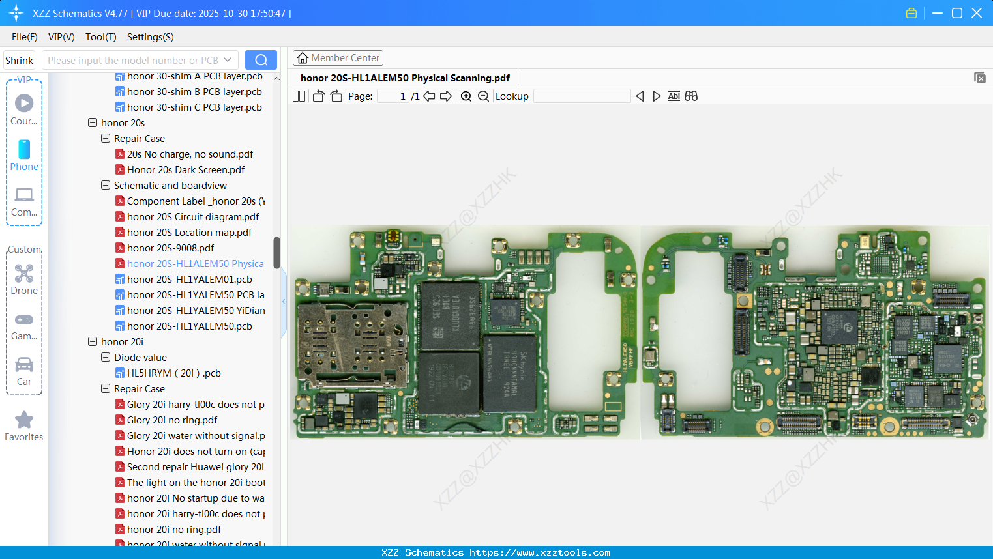Open honor 20S-HL1YALEM50.pcb boardview
993x559 pixels.
point(189,326)
